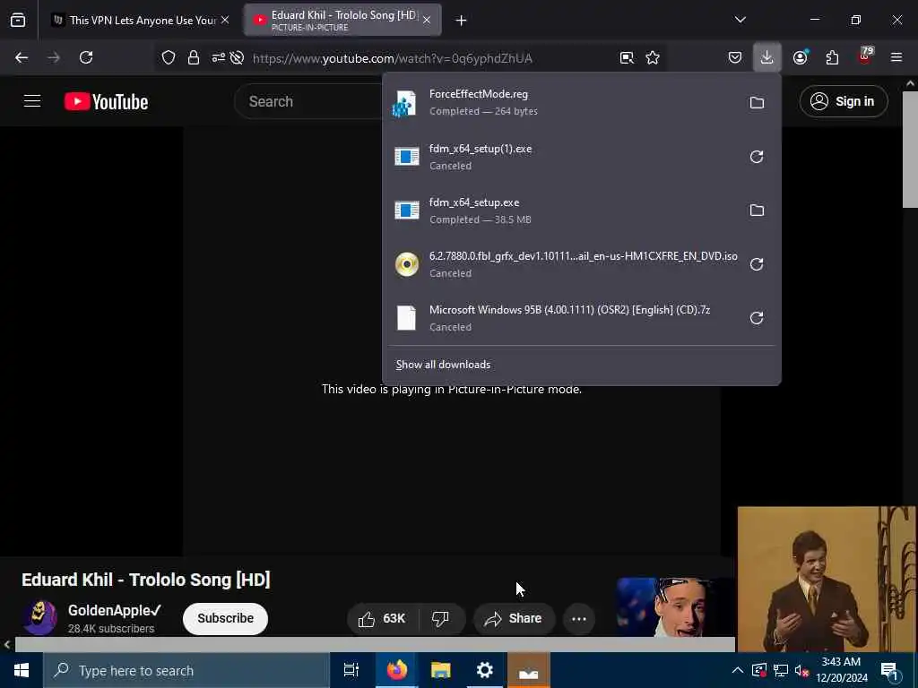Screen dimensions: 918x688
Task: Retry the HM1CXFRE_EN_DVD.iso download
Action: click(x=757, y=264)
